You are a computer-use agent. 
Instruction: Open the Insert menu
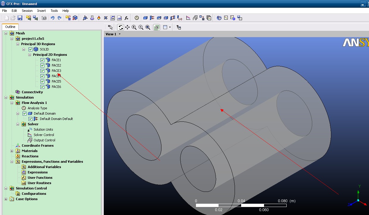[x=41, y=11]
